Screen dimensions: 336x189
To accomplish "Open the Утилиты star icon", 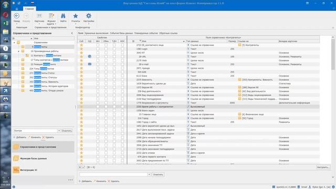I will 76,16.
